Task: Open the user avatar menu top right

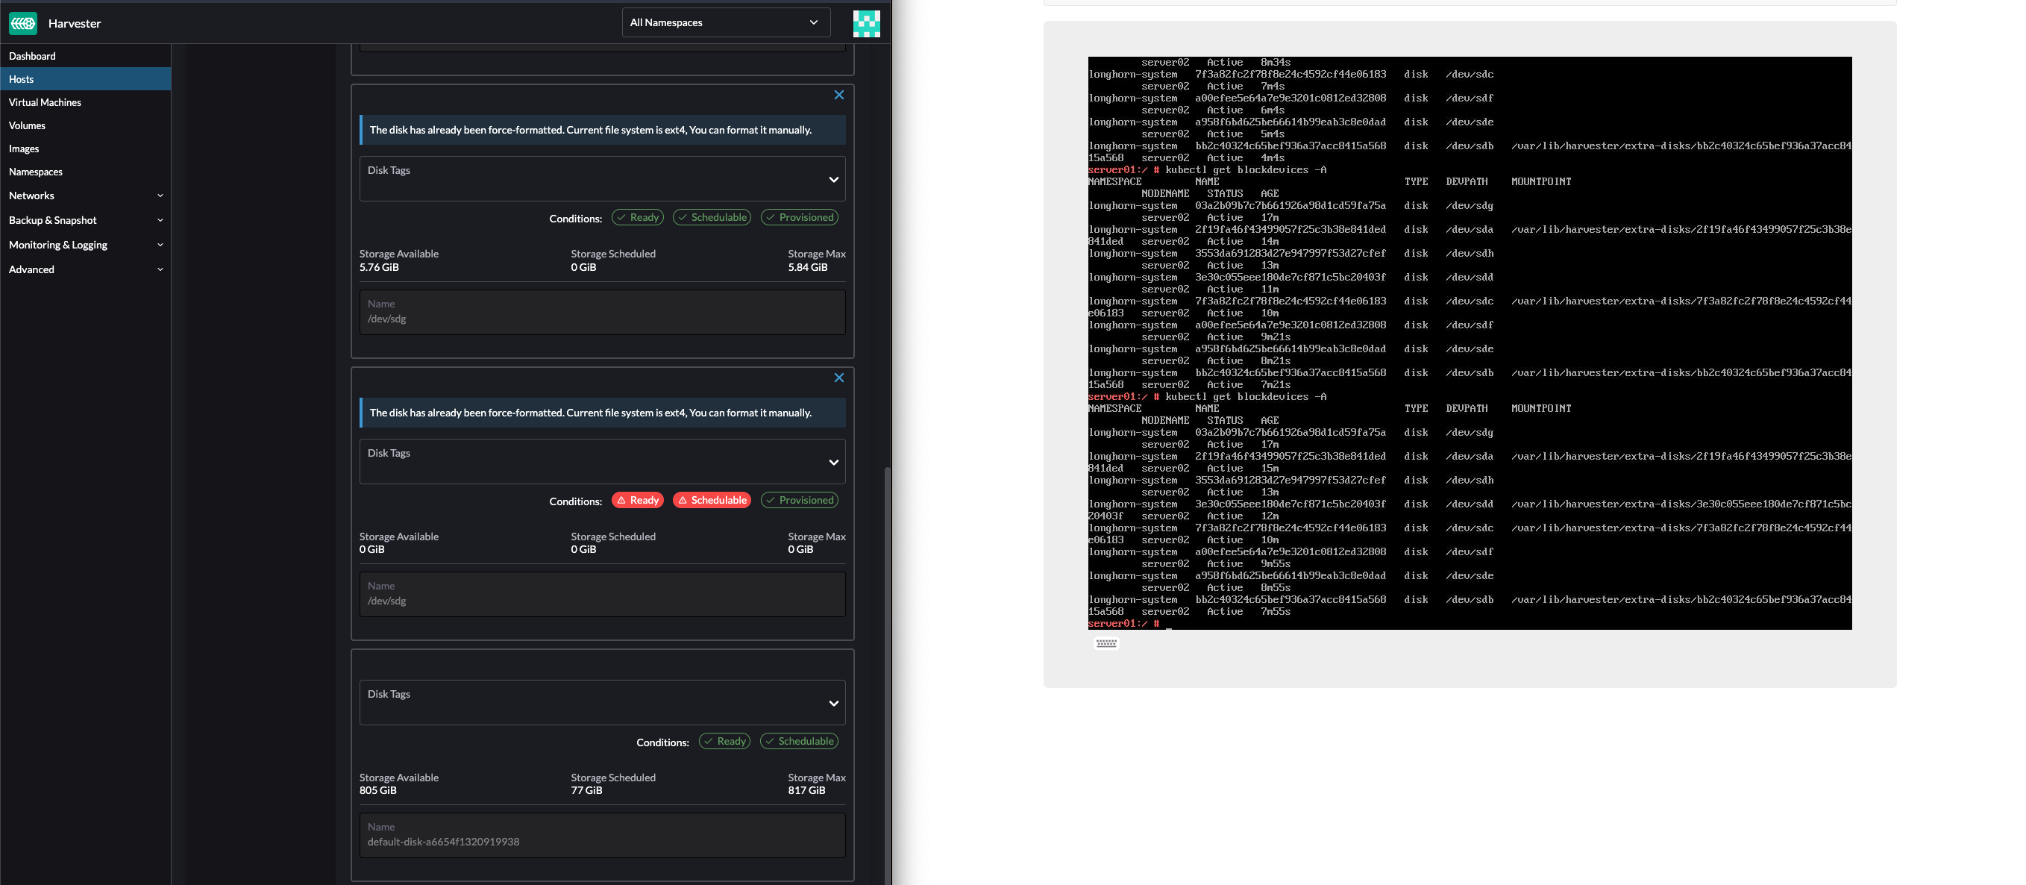Action: point(866,24)
